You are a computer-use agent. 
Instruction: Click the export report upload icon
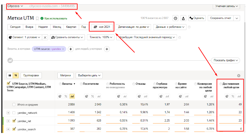[183, 18]
